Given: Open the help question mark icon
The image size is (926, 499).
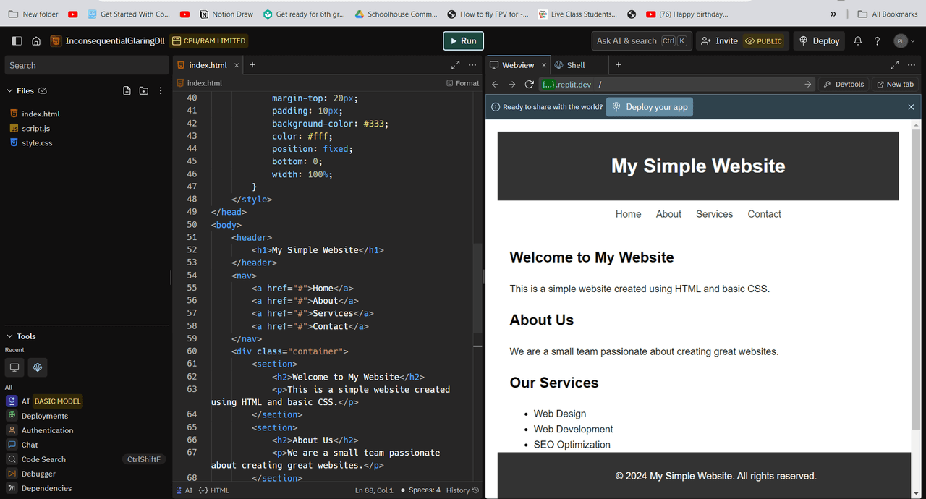Looking at the screenshot, I should pyautogui.click(x=877, y=41).
